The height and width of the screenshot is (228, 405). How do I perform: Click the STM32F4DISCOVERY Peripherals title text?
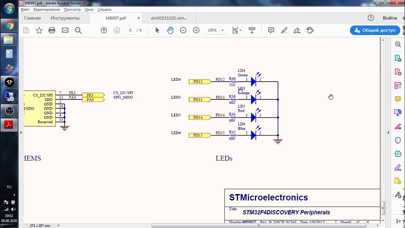coord(286,212)
